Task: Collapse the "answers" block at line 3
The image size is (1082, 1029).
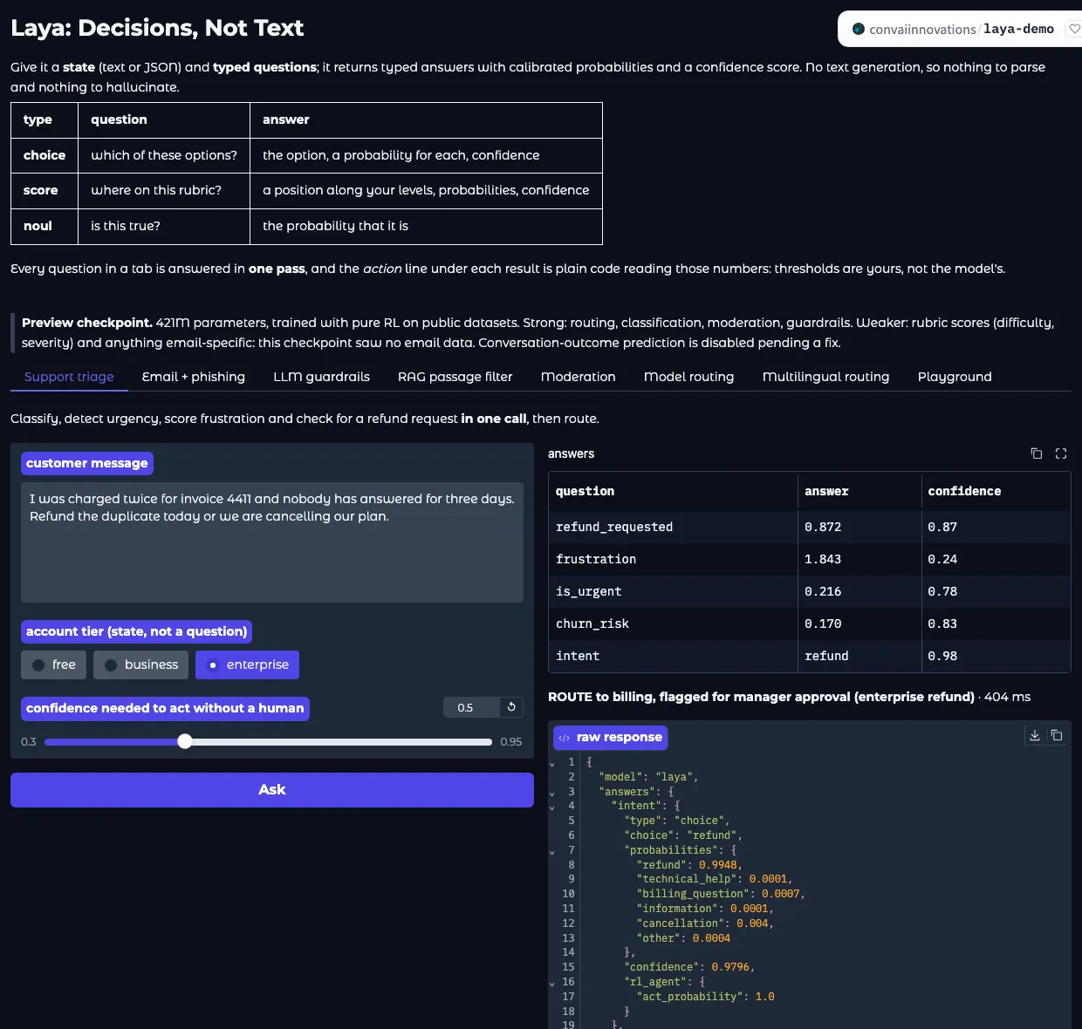Action: (552, 793)
